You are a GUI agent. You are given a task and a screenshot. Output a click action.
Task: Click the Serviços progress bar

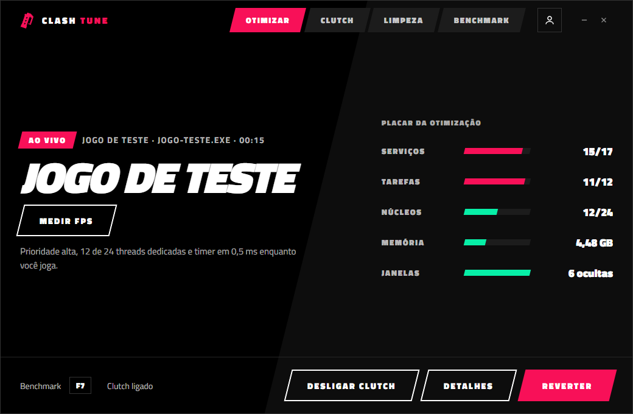(x=497, y=151)
